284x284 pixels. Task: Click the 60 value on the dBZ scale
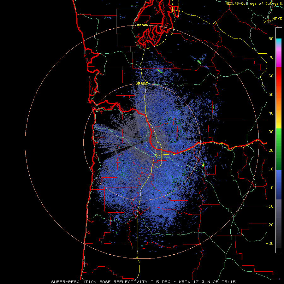(271, 76)
